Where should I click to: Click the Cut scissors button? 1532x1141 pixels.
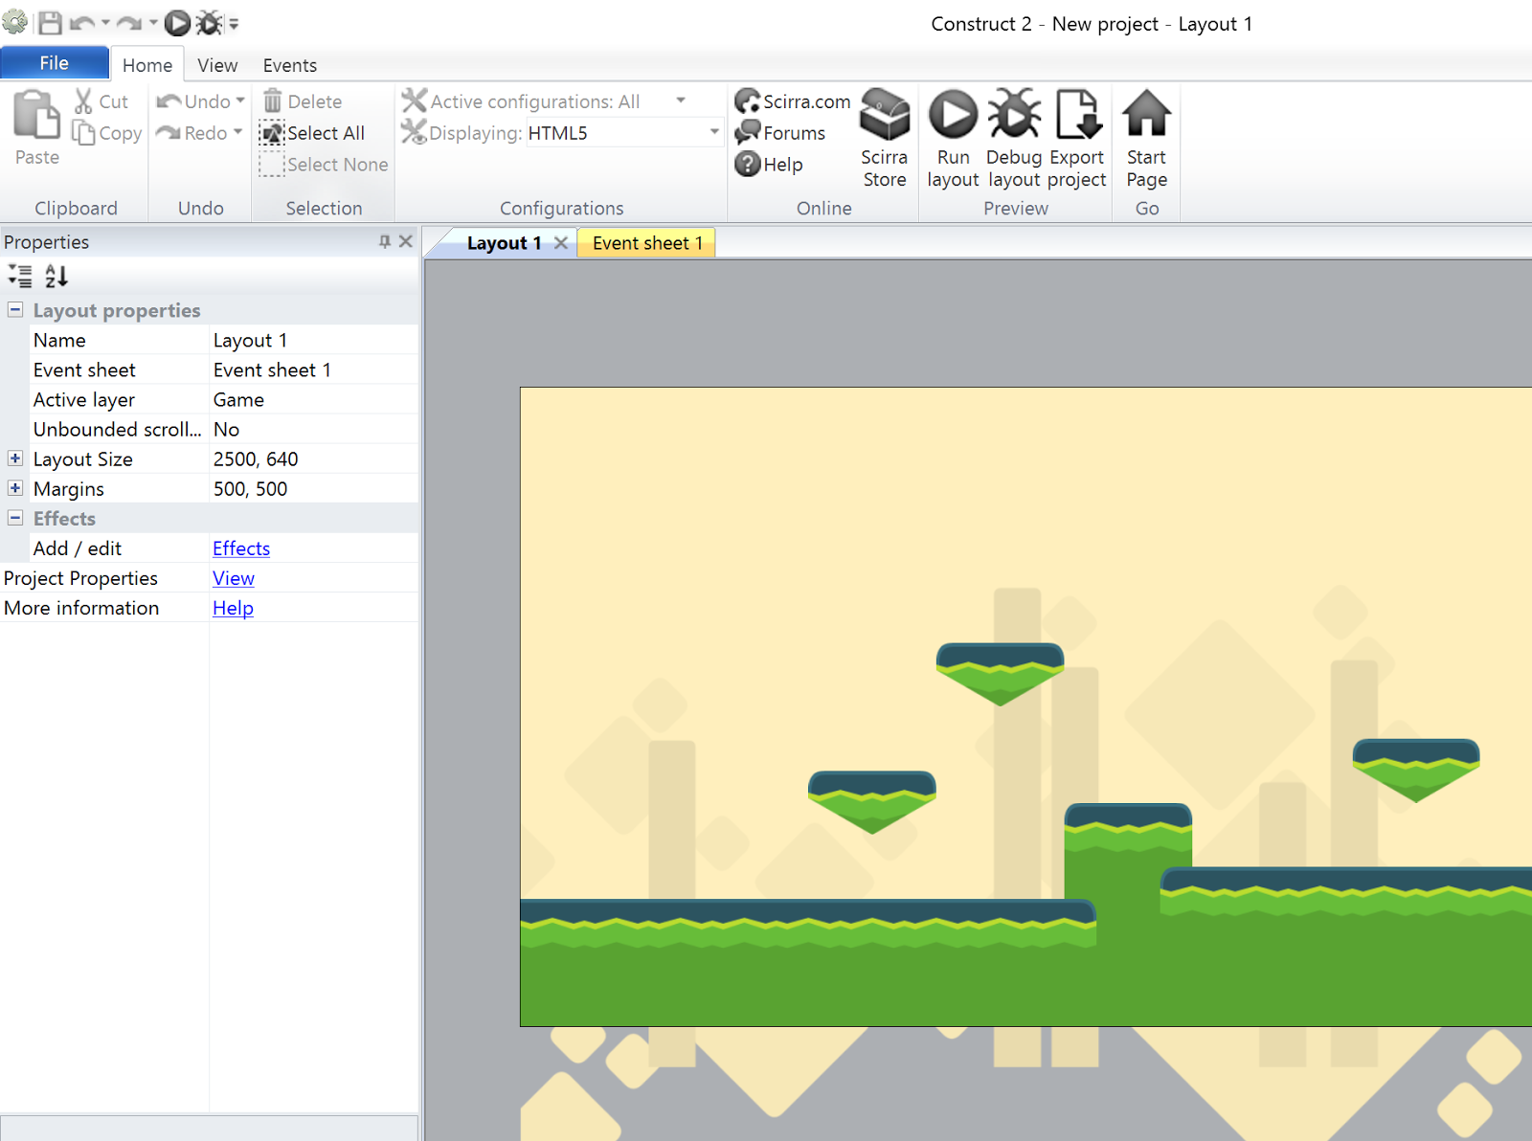click(x=101, y=101)
